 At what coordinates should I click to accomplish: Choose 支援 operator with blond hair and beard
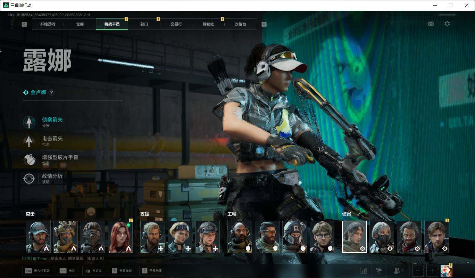click(x=153, y=237)
